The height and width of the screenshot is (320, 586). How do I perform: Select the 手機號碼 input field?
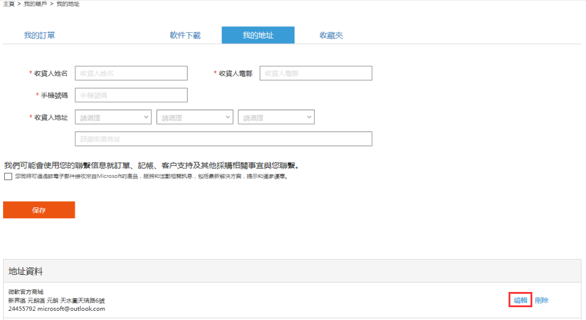[x=131, y=95]
